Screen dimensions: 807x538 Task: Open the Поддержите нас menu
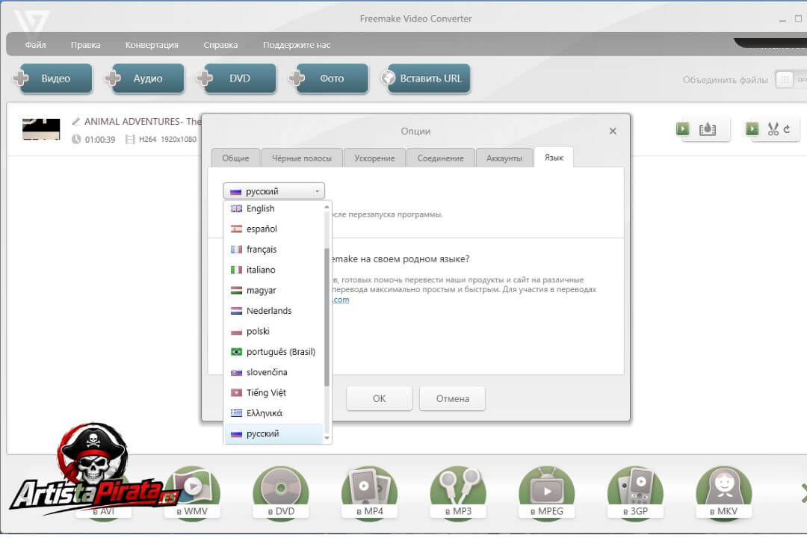297,45
